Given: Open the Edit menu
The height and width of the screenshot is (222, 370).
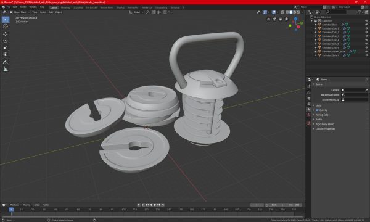Looking at the screenshot, I should [15, 7].
